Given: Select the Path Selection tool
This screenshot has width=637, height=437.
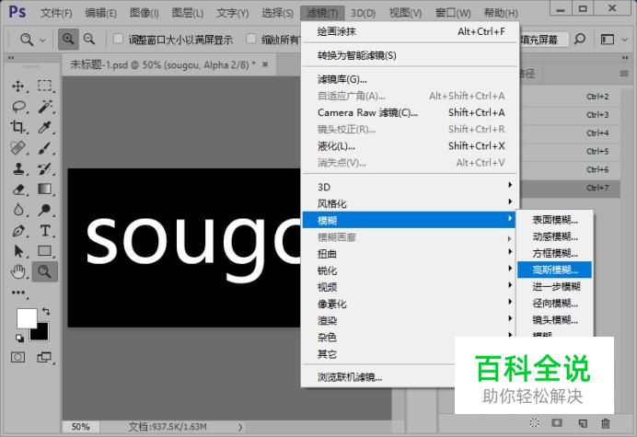Looking at the screenshot, I should coord(17,251).
